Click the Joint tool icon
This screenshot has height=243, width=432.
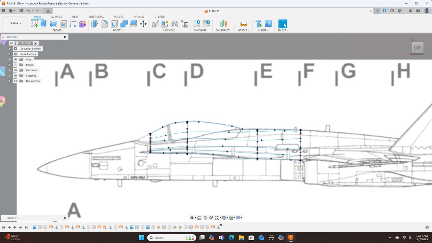tap(155, 24)
